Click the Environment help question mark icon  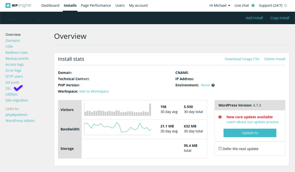pyautogui.click(x=213, y=85)
